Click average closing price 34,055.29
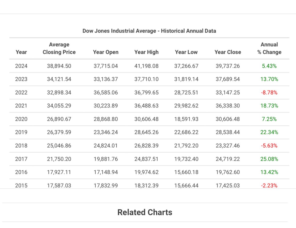 click(x=59, y=106)
